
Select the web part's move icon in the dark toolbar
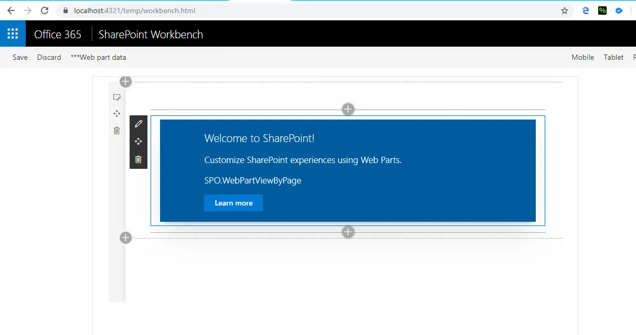coord(139,142)
